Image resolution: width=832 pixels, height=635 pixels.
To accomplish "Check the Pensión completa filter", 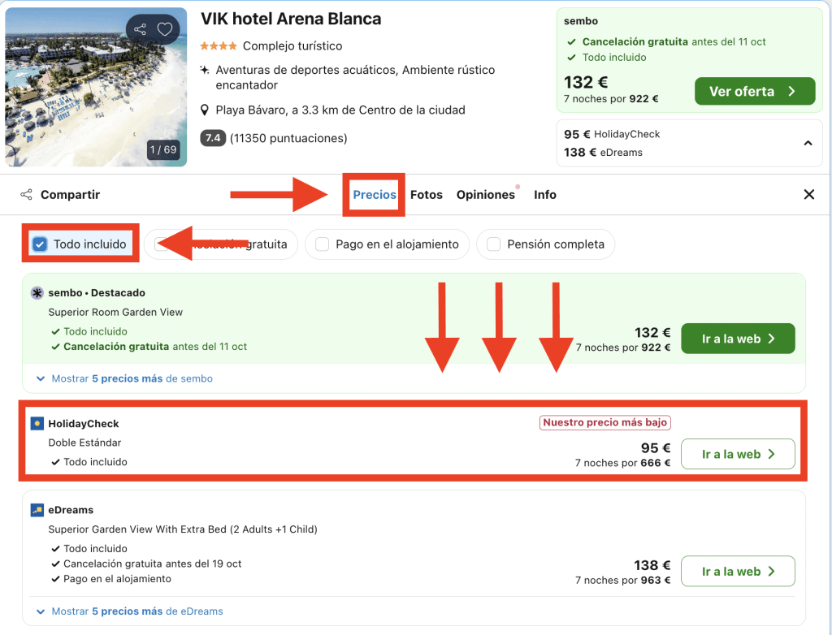I will pyautogui.click(x=494, y=244).
